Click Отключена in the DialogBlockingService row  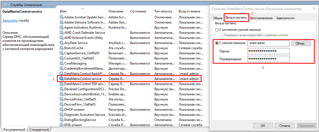[163, 120]
